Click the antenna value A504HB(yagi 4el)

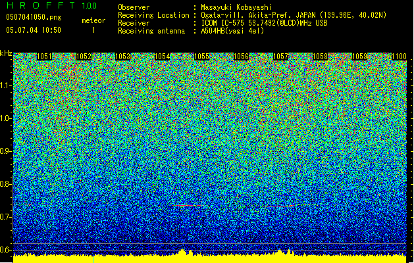(232, 31)
